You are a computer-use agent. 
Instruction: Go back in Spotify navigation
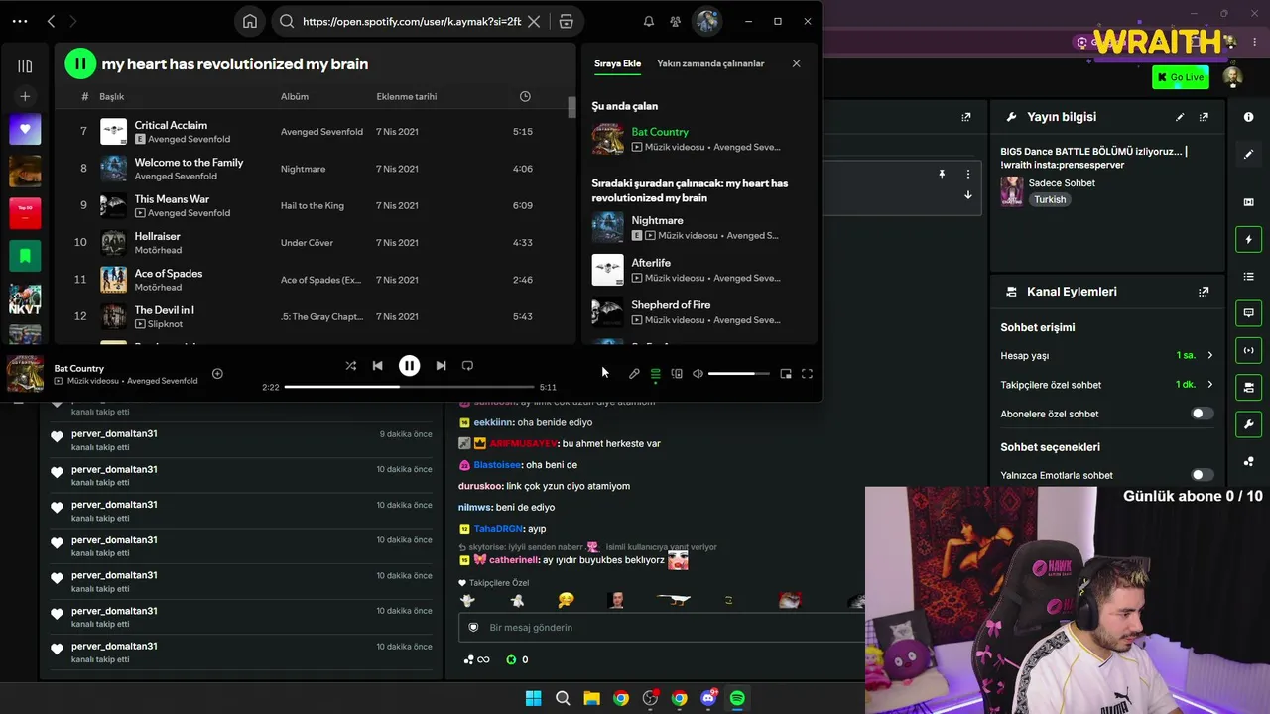[x=51, y=21]
